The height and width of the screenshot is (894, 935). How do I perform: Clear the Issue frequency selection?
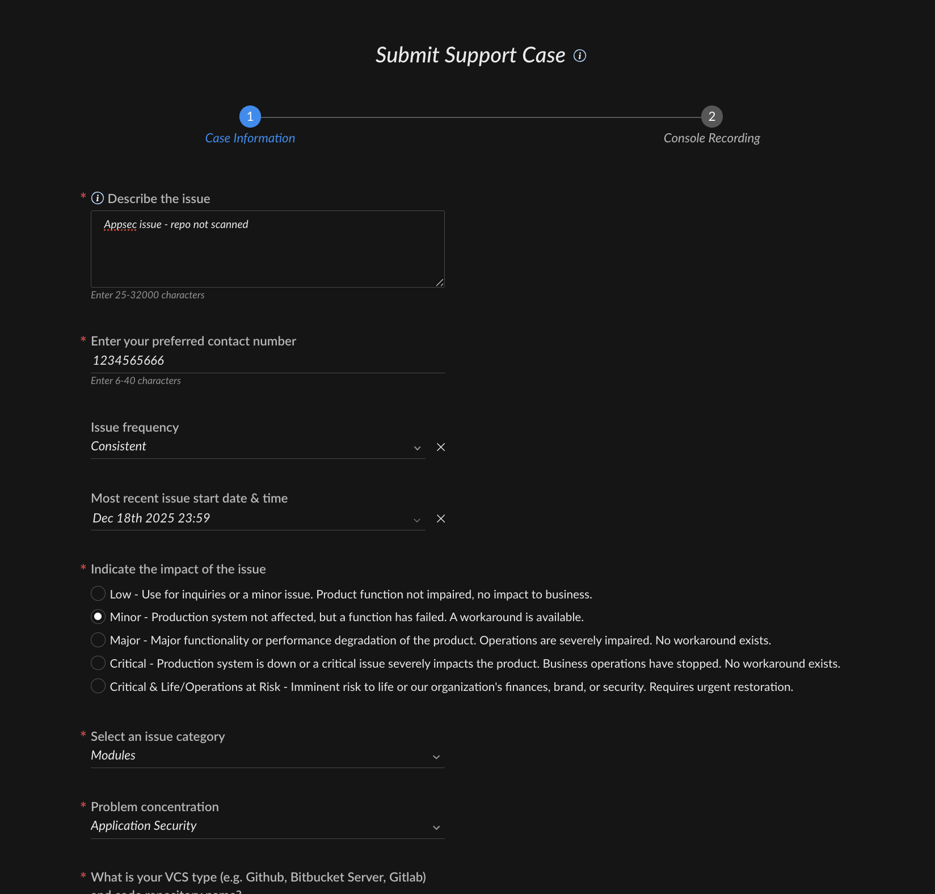tap(441, 447)
